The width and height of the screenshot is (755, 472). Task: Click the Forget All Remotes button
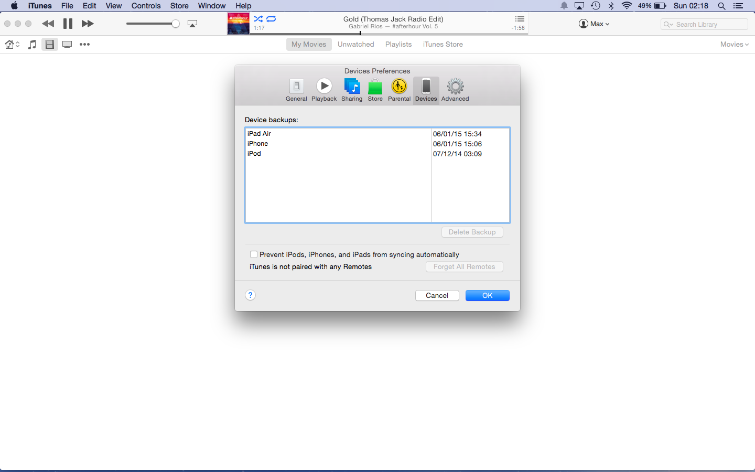click(465, 266)
